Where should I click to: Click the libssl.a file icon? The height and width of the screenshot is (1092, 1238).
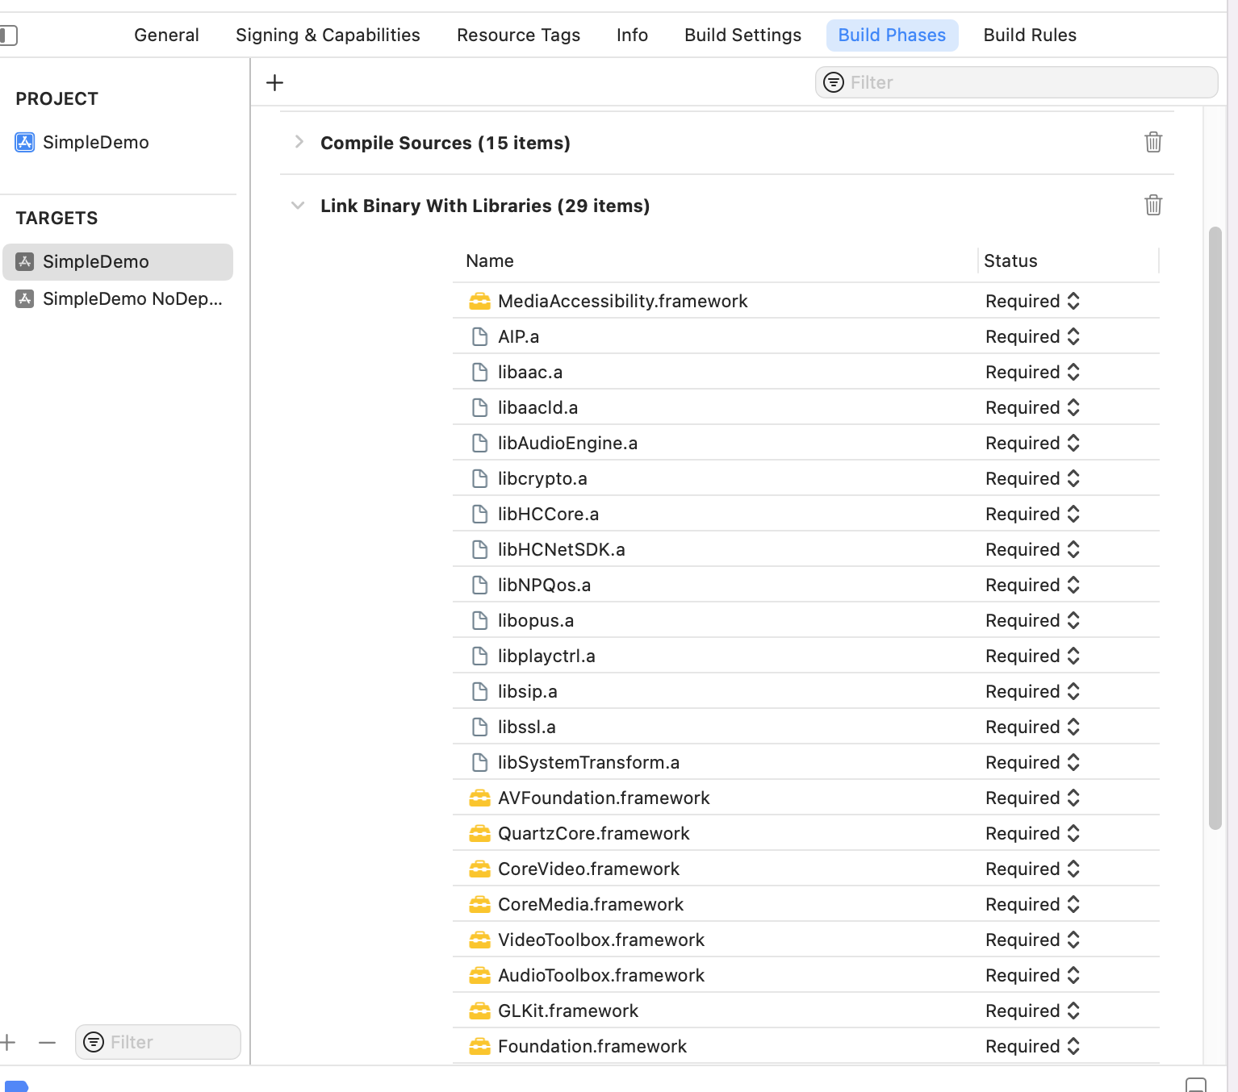pyautogui.click(x=479, y=727)
